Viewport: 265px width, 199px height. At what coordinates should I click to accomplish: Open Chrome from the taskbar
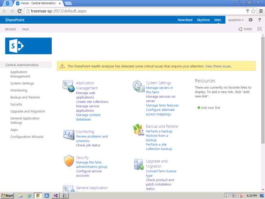point(38,196)
